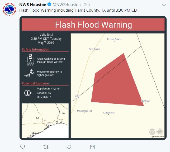Viewport: 170px width, 152px height.
Task: Send tweet via direct message envelope icon
Action: coord(92,147)
